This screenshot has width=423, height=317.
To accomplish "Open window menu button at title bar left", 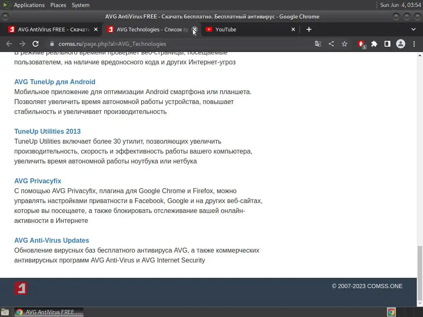I will tap(5, 17).
